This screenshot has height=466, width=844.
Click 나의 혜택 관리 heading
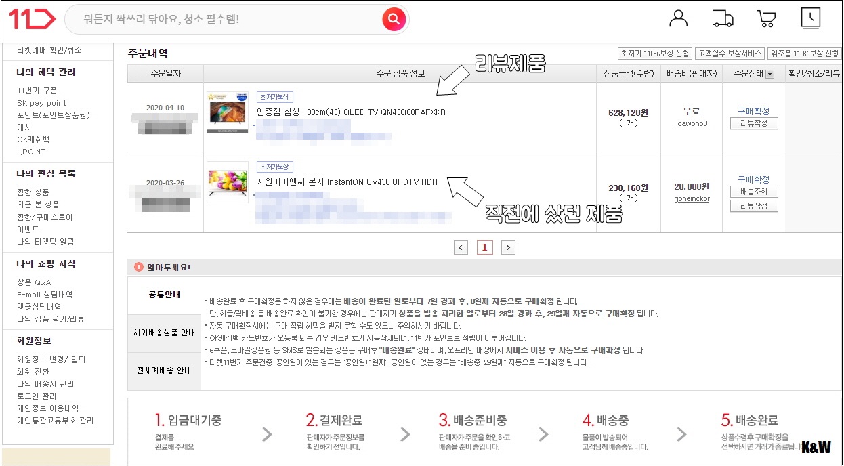point(46,72)
